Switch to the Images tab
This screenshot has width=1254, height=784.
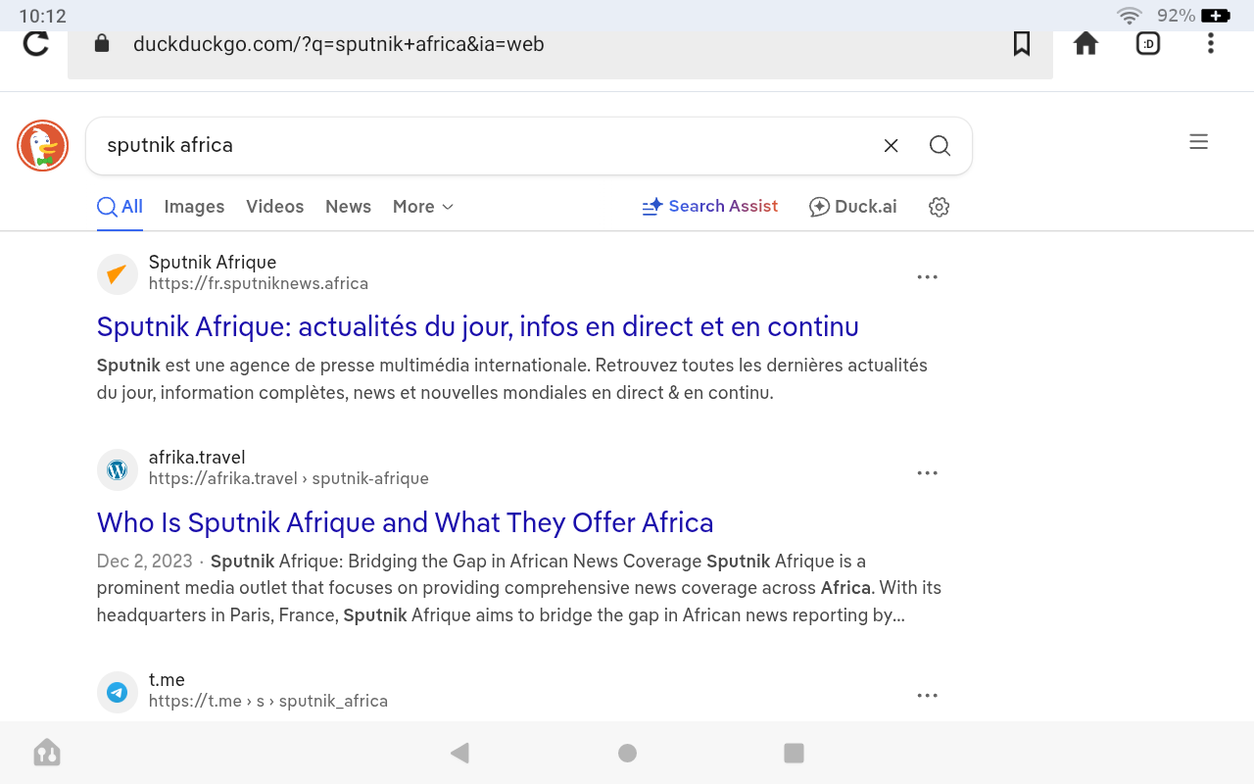[x=194, y=207]
